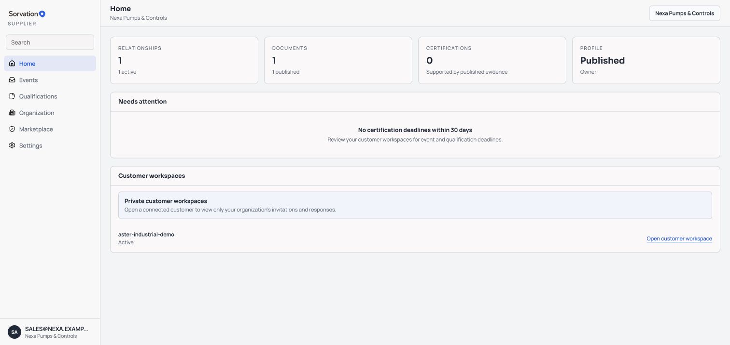Open the Certifications summary card

(492, 60)
